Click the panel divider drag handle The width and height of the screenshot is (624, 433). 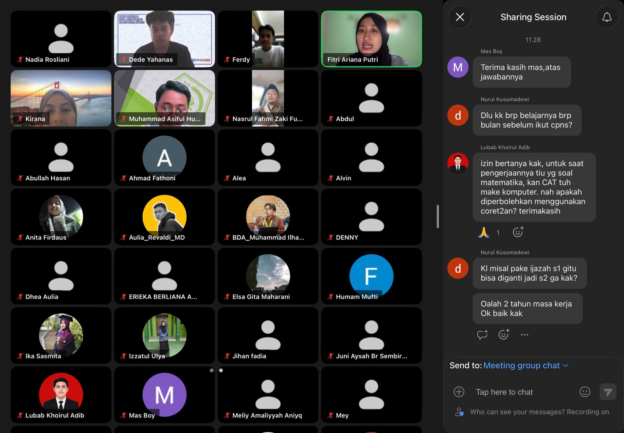click(x=438, y=216)
